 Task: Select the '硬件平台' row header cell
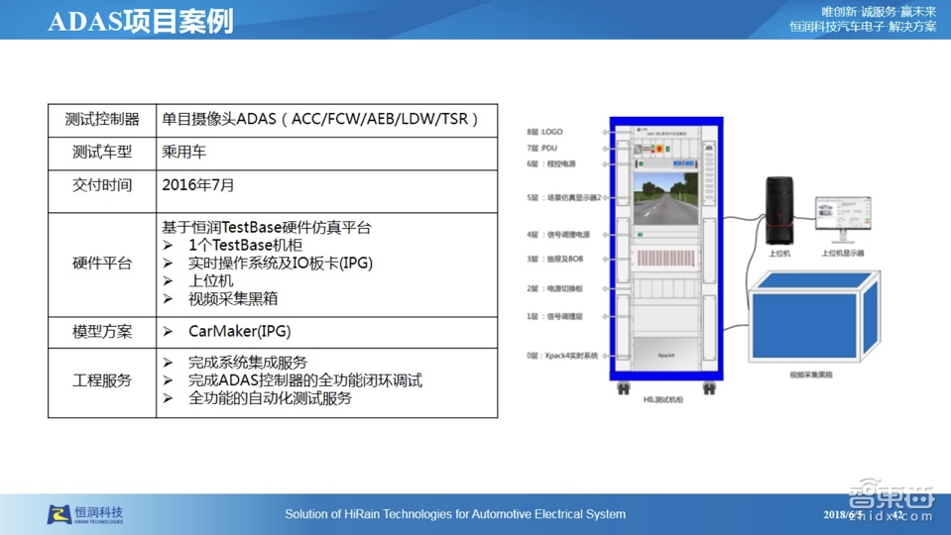coord(102,265)
